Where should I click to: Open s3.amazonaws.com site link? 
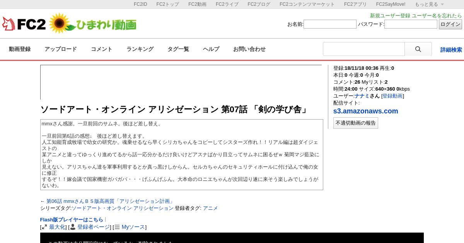coord(366,111)
